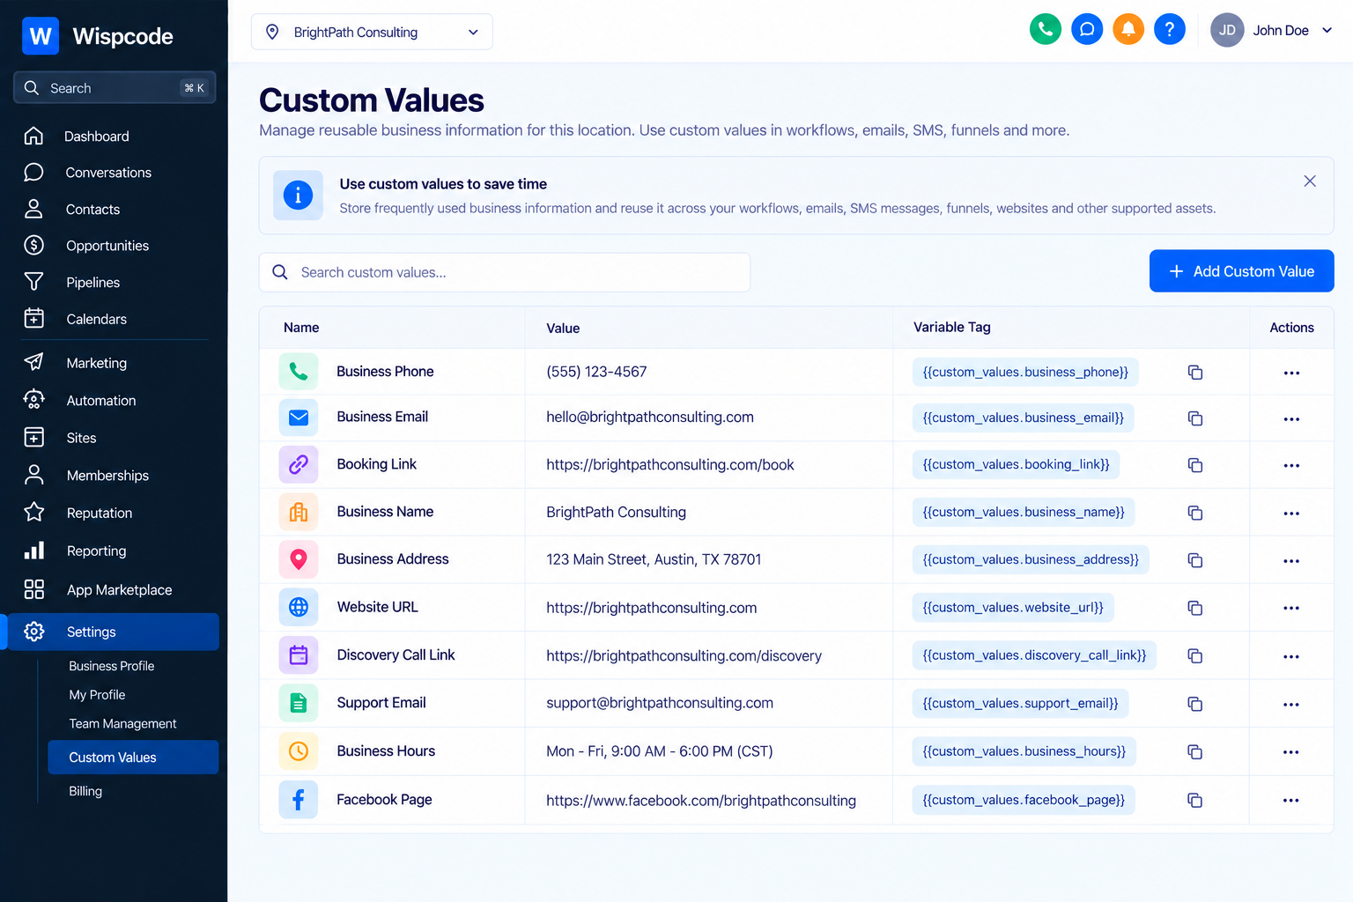Click the Wispcode W logo icon
This screenshot has height=902, width=1353.
[41, 36]
